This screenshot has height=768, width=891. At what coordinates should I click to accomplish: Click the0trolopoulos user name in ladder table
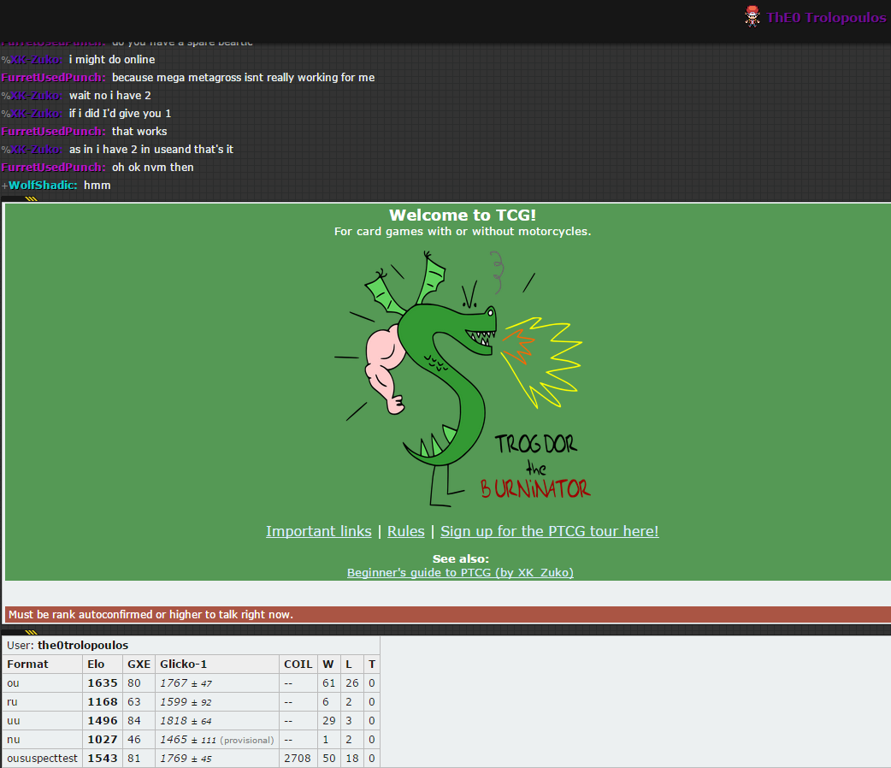tap(83, 645)
